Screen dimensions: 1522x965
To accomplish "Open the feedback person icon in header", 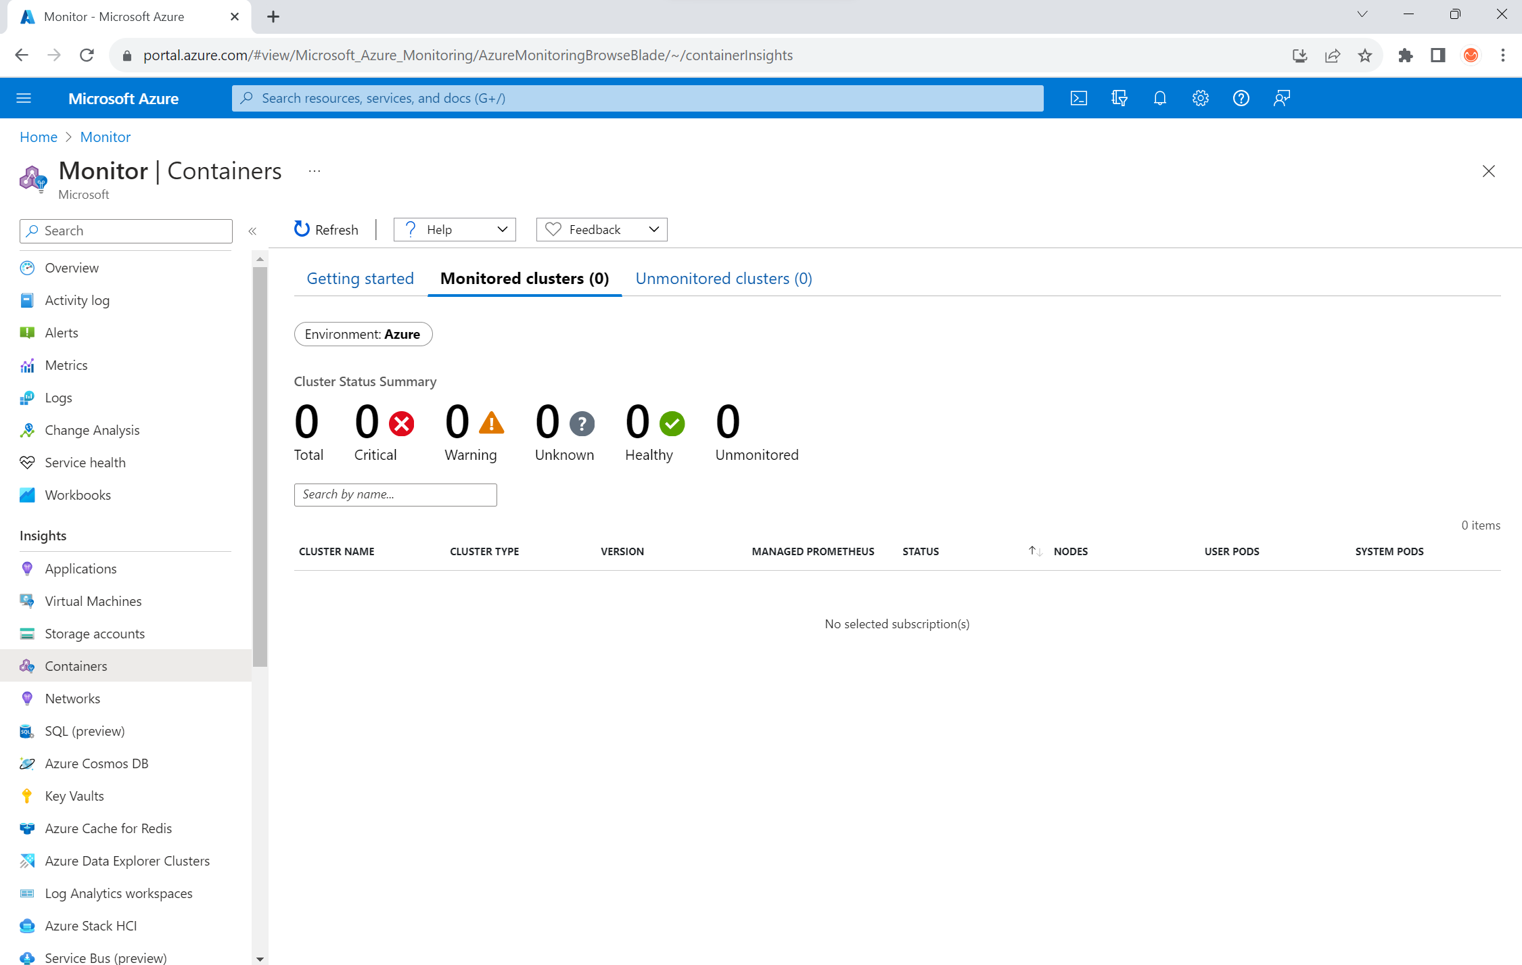I will click(x=1282, y=98).
